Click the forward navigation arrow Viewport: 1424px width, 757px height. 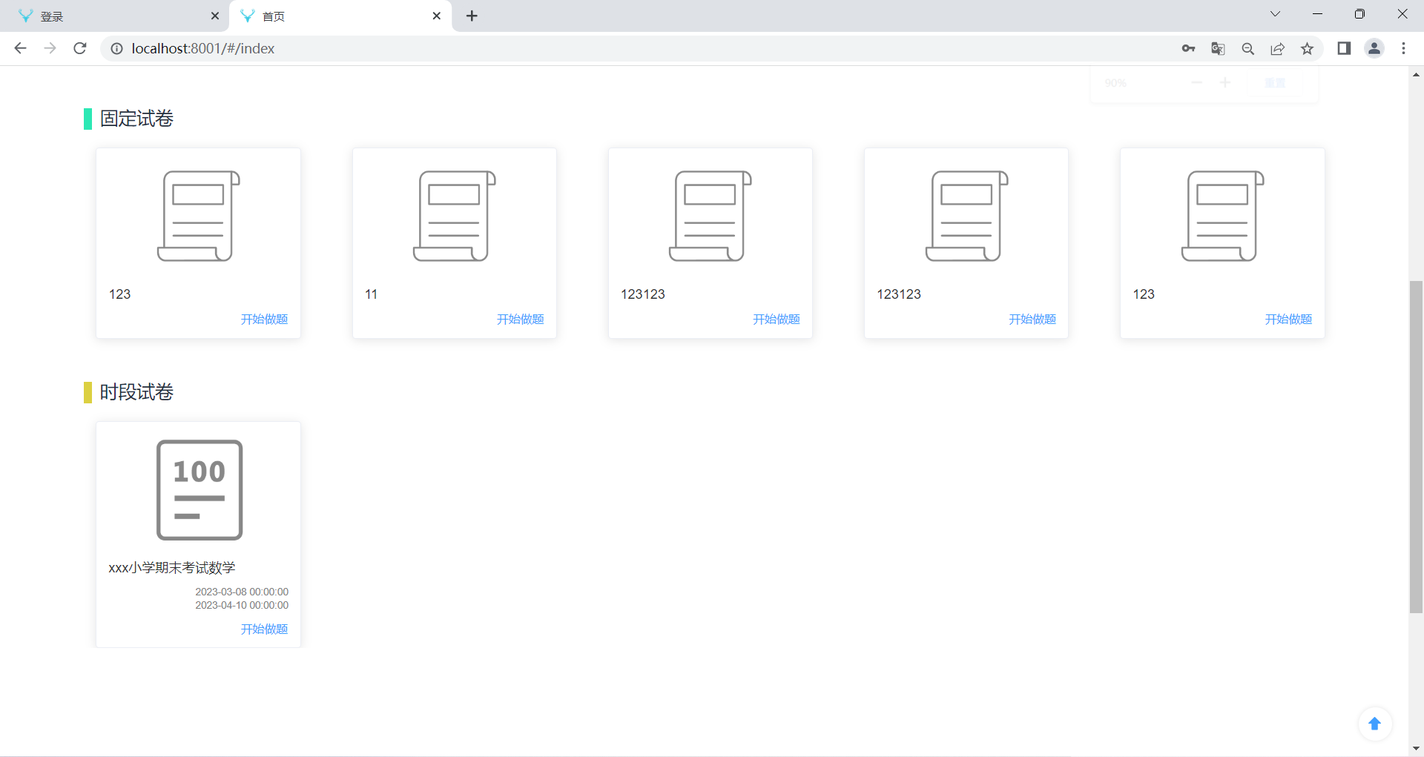click(50, 48)
